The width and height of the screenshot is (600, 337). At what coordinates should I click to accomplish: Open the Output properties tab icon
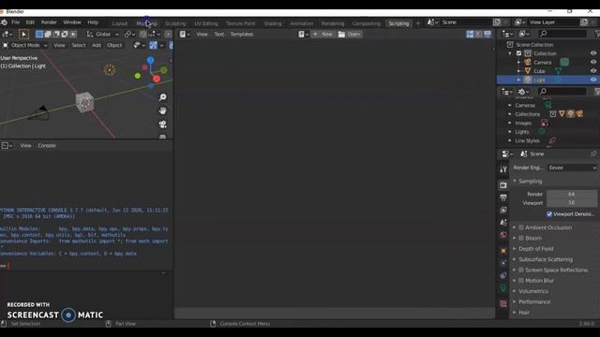pos(503,198)
